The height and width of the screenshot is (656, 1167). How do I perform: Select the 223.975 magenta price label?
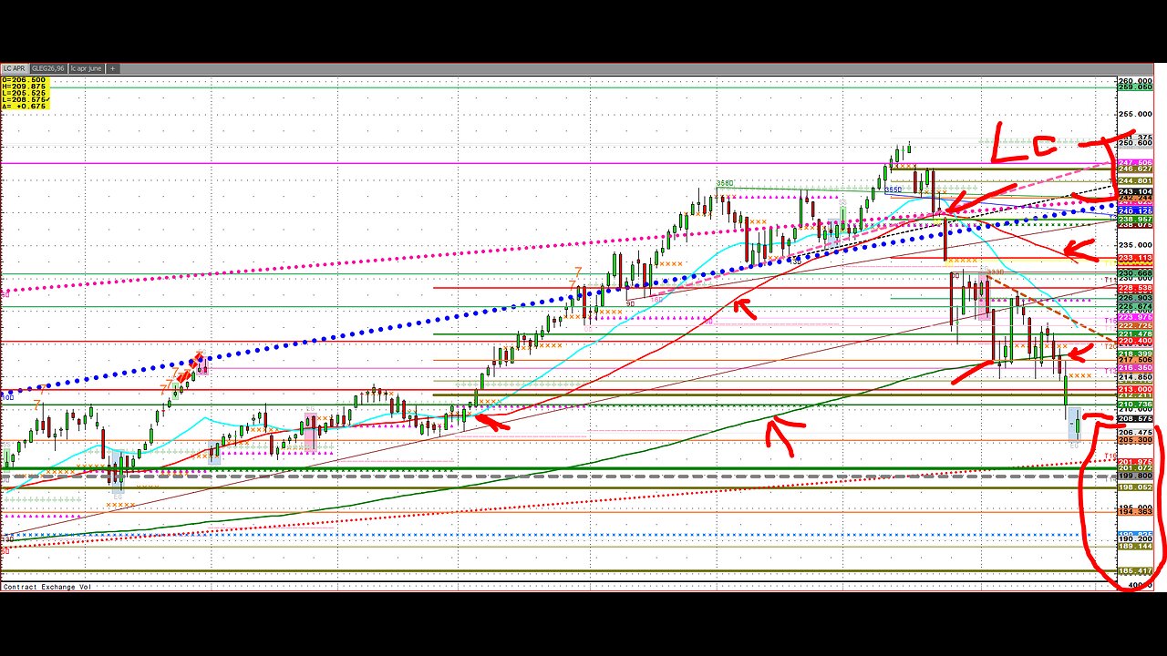tap(1135, 317)
